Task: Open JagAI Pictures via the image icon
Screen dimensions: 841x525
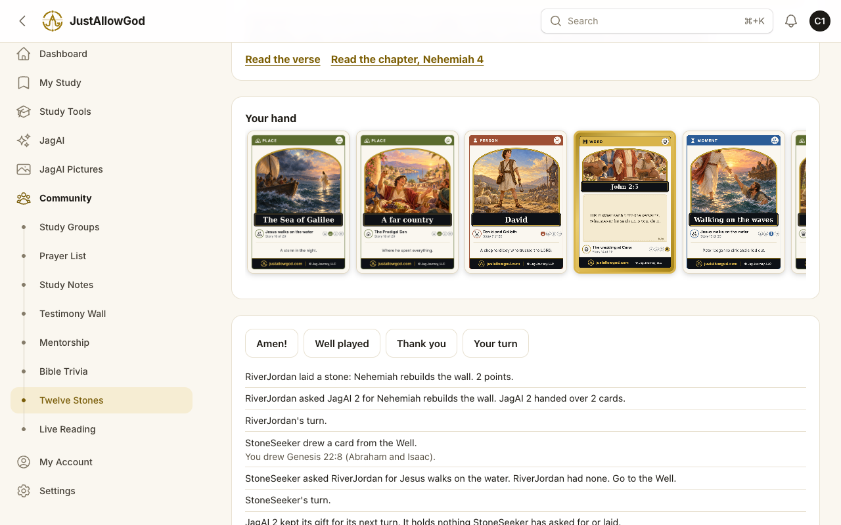Action: click(24, 169)
